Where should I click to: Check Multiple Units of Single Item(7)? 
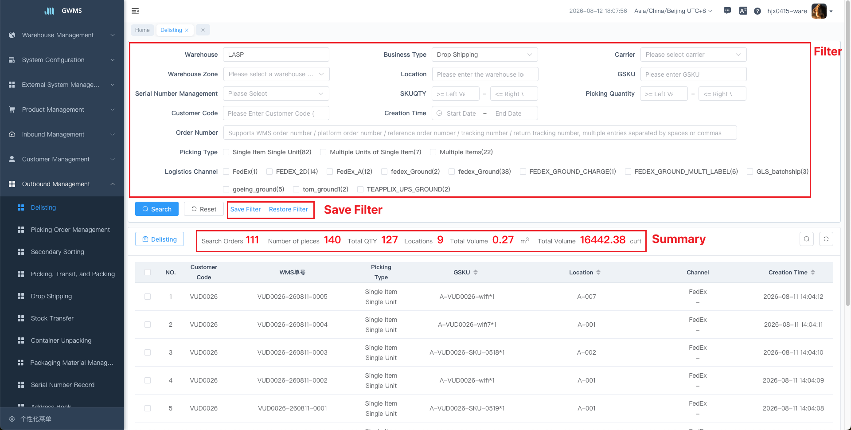click(x=323, y=152)
